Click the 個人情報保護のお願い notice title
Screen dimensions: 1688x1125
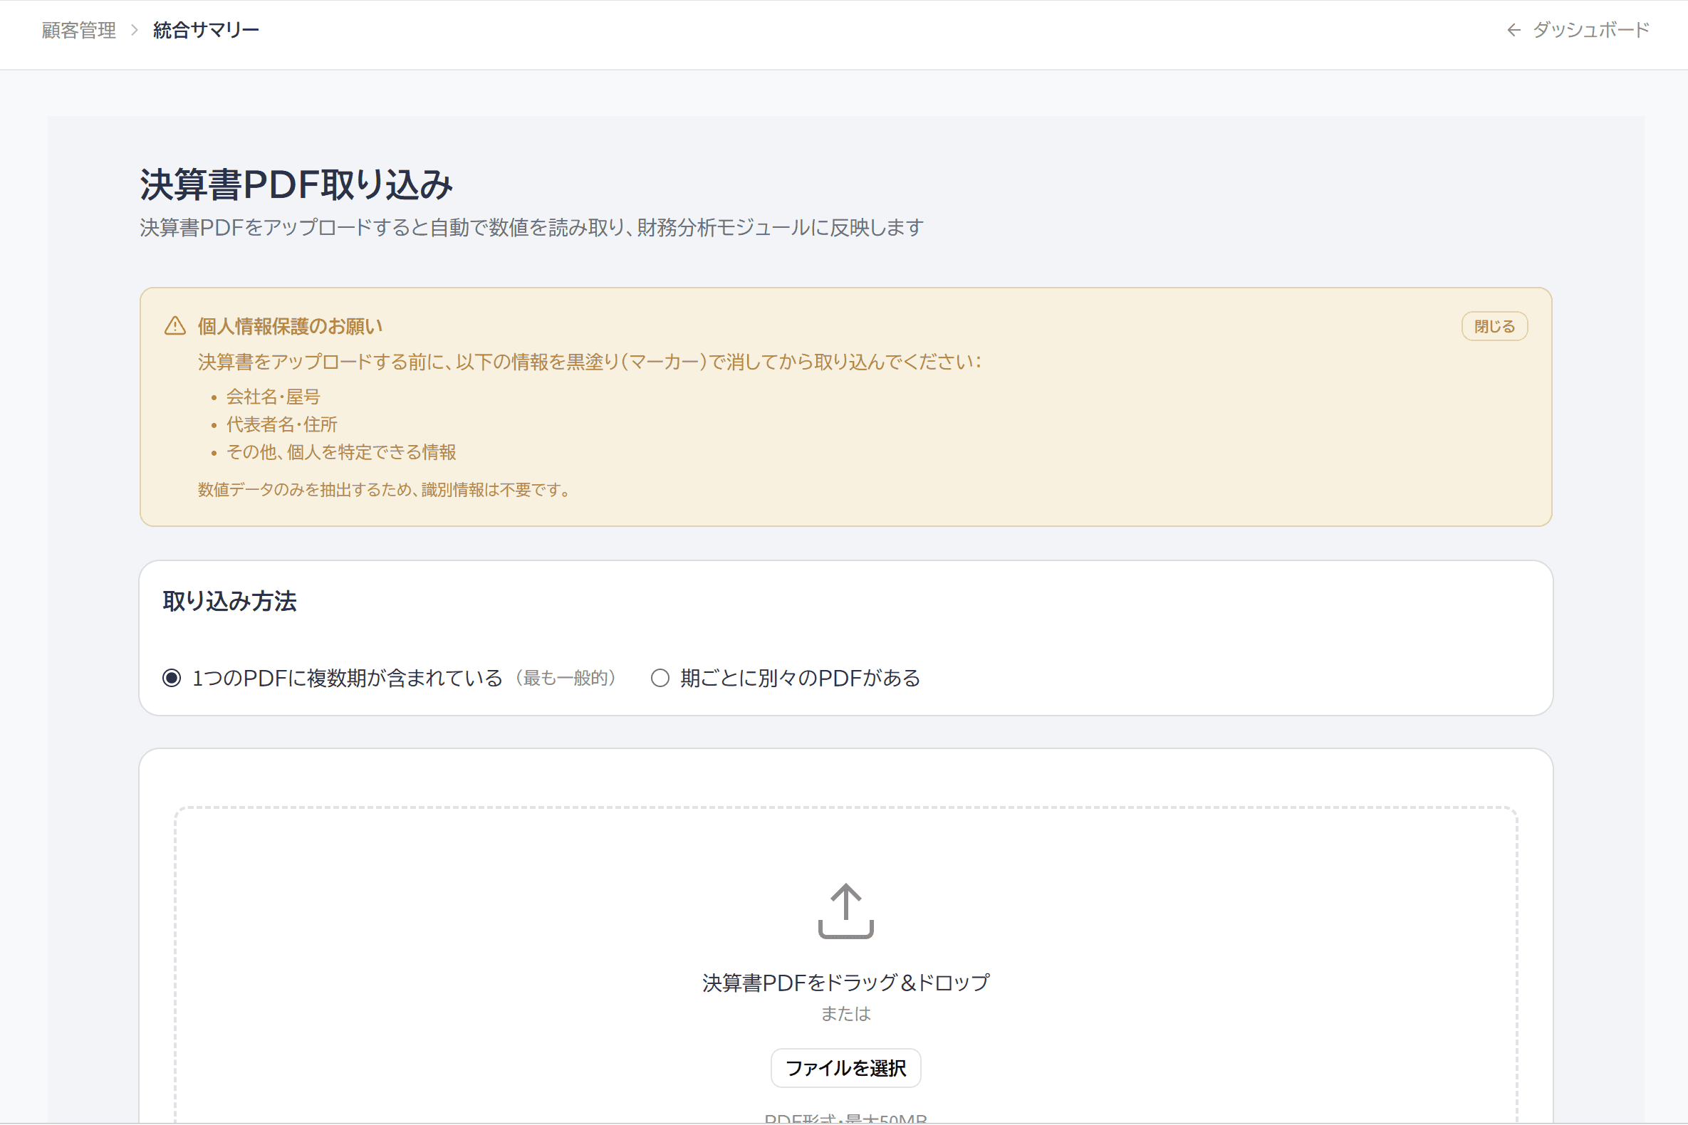point(290,326)
